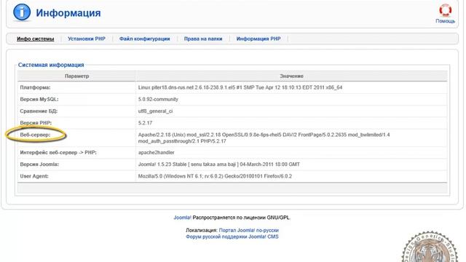Select the Веб-сервер: label
Viewport: 466px width, 262px height.
click(x=35, y=135)
